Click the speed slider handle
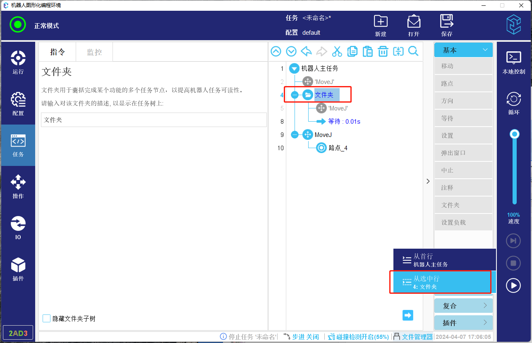Viewport: 532px width, 343px height. 515,134
